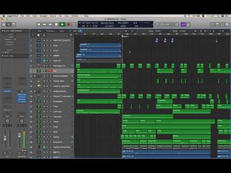Image resolution: width=231 pixels, height=173 pixels.
Task: Click the Forward transport button
Action: click(50, 25)
